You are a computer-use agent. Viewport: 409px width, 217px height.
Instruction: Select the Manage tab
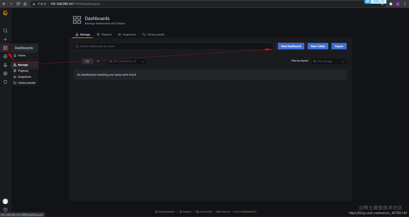83,35
